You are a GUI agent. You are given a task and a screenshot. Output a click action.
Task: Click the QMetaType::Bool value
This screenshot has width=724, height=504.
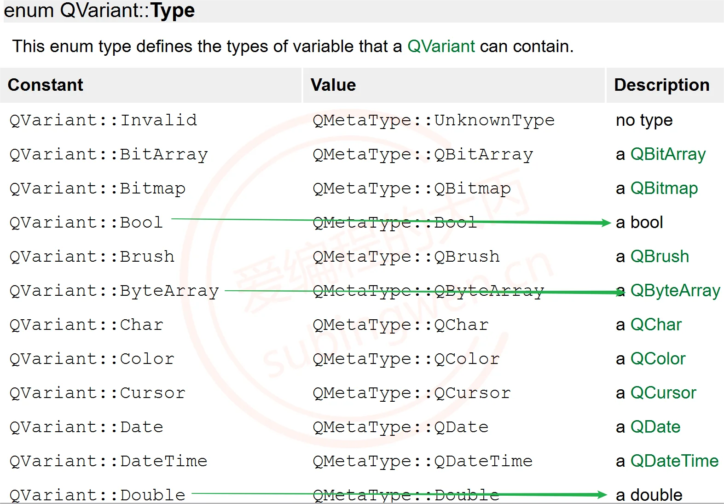coord(395,223)
